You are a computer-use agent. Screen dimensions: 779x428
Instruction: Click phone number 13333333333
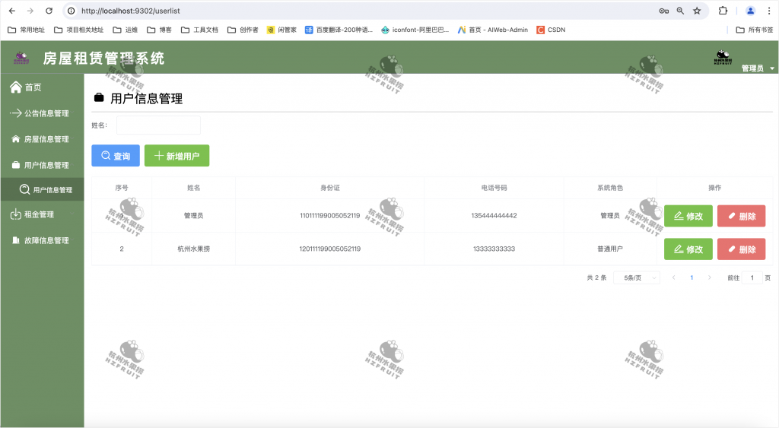[x=494, y=249]
